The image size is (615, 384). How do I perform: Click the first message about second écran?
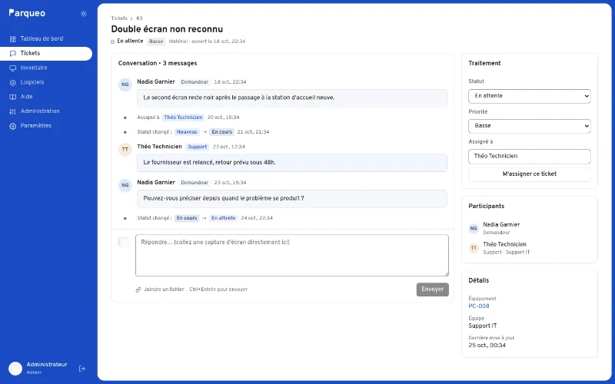click(292, 98)
